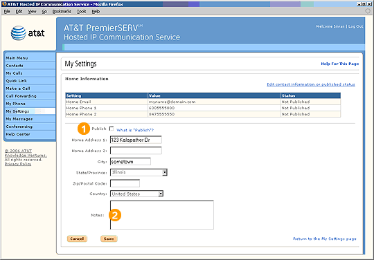Image resolution: width=374 pixels, height=260 pixels.
Task: Click the Home Address 1 field
Action: (136, 140)
